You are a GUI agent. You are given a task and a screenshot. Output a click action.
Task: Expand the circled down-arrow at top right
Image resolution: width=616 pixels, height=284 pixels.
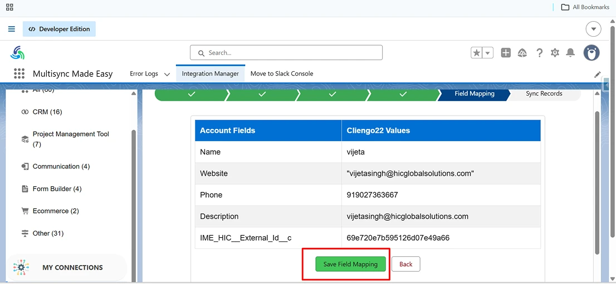[593, 29]
